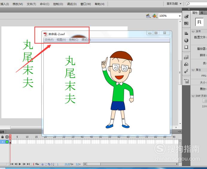
Task: Click the Modify Markers icon
Action: click(x=53, y=164)
